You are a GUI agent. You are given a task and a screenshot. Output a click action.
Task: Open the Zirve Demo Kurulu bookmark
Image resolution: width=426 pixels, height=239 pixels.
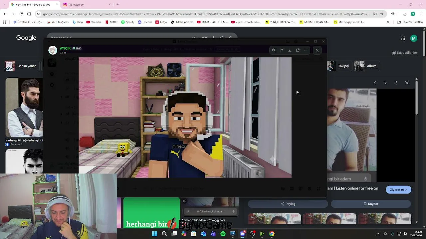coord(246,22)
